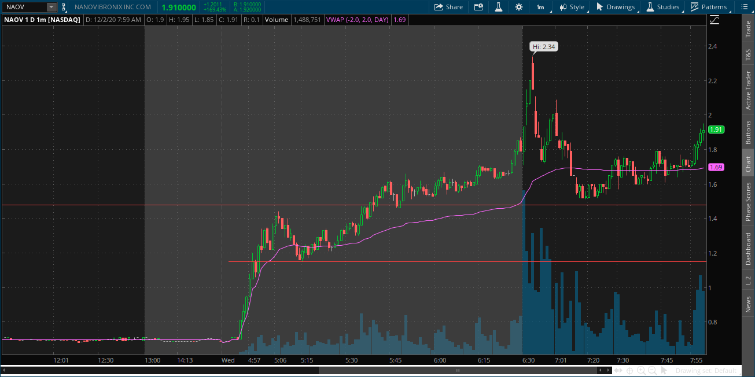The height and width of the screenshot is (377, 755).
Task: Click the zoom in magnifier
Action: (641, 370)
